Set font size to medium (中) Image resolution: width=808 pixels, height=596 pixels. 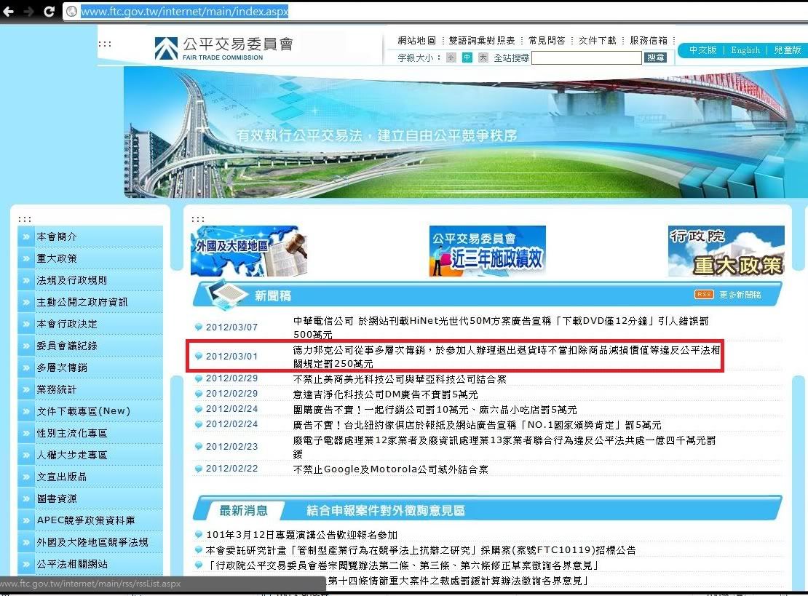(467, 57)
